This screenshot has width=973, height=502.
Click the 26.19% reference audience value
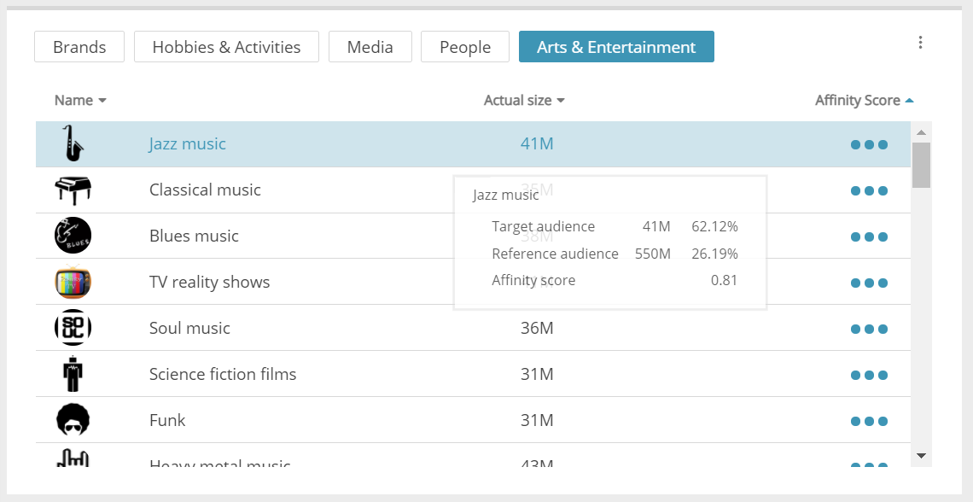715,254
